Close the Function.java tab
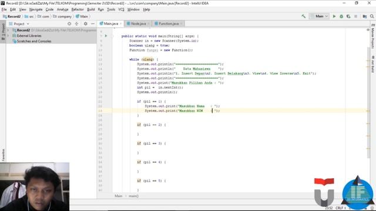 [x=182, y=23]
